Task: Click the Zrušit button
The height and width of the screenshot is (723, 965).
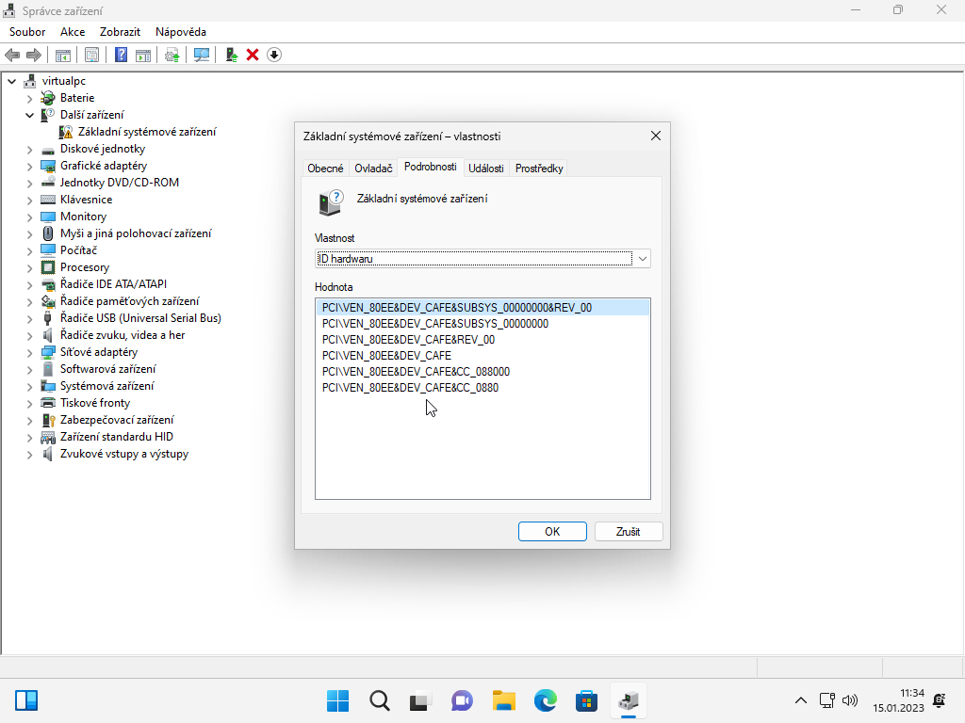Action: [629, 532]
